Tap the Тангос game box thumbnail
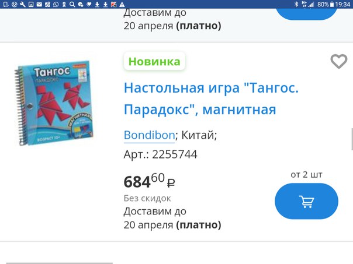The width and height of the screenshot is (353, 264). tap(54, 103)
